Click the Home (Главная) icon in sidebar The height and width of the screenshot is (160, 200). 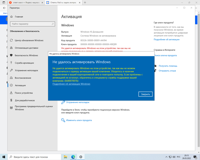tap(11, 17)
